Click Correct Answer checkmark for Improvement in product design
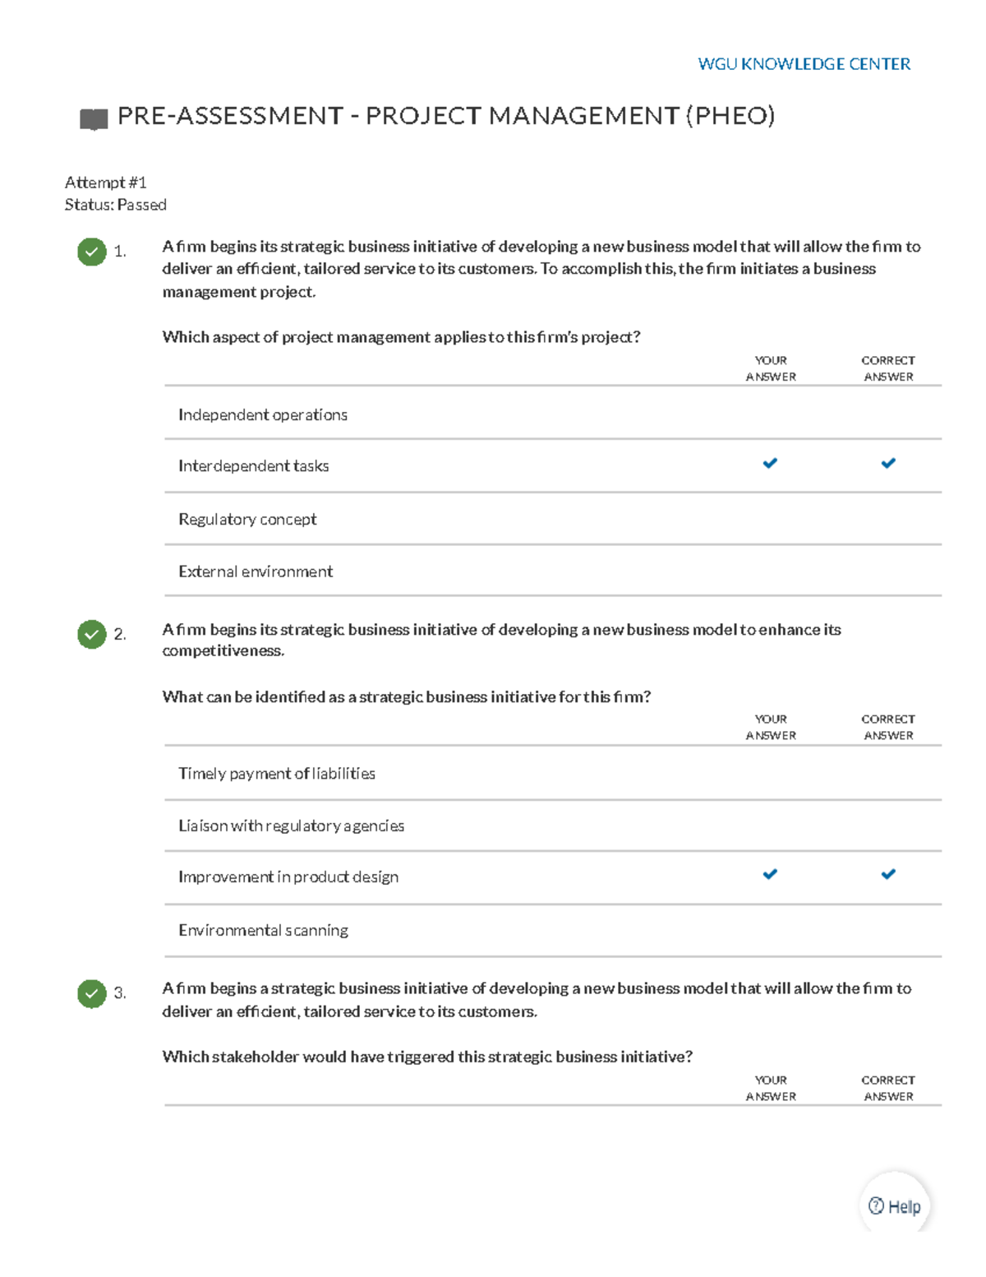Viewport: 986px width, 1277px height. point(888,874)
